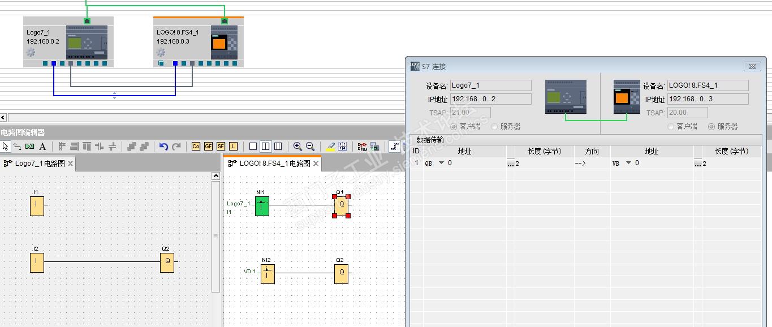The image size is (772, 327).
Task: Open the QB address type dropdown
Action: [442, 163]
